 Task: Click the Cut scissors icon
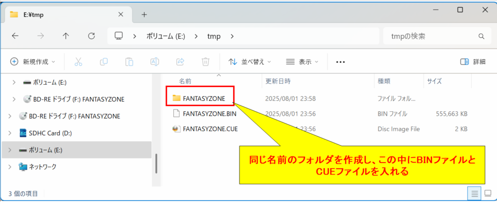pyautogui.click(x=78, y=62)
